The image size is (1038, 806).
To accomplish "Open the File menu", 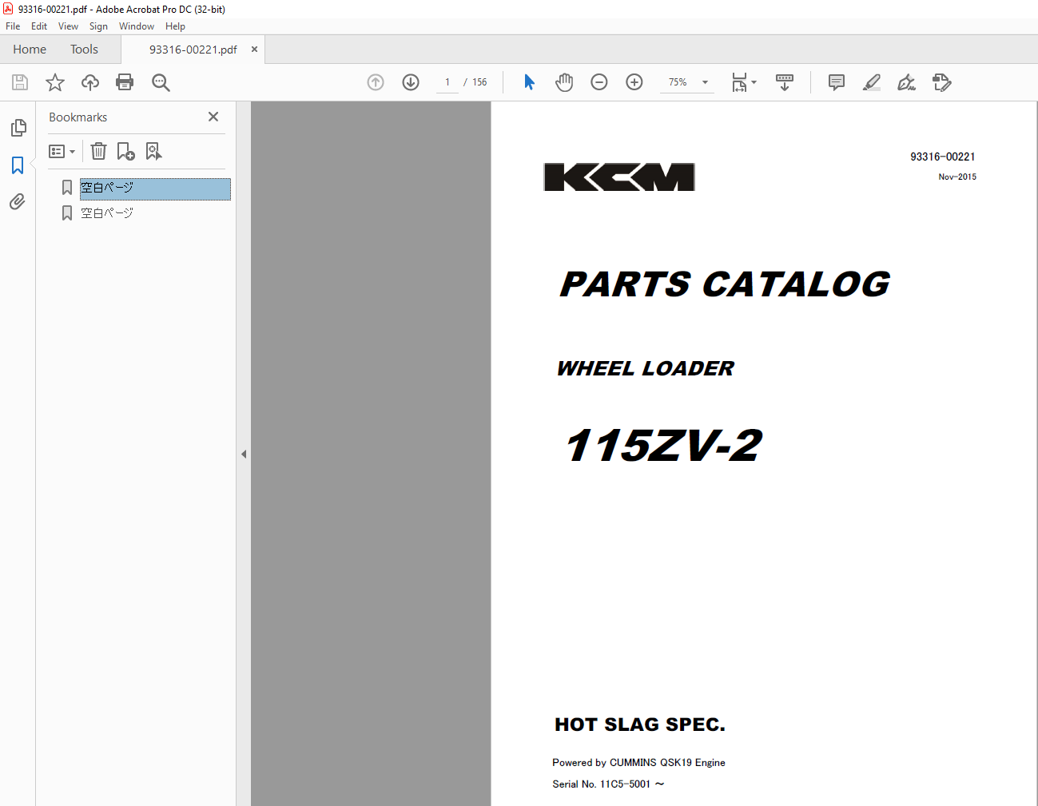I will tap(13, 26).
